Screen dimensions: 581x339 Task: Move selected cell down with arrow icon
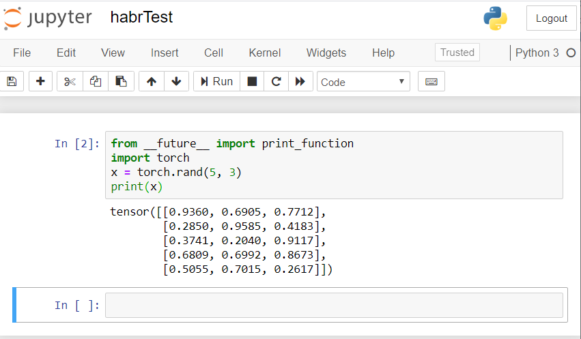pyautogui.click(x=176, y=82)
